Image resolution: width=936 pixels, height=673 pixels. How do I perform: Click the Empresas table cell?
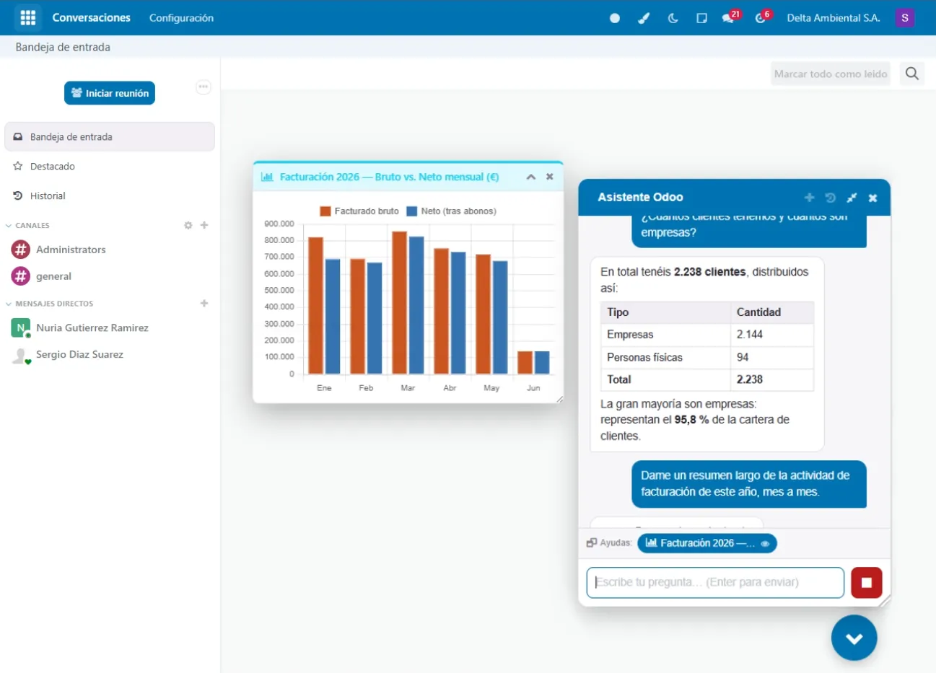(x=665, y=335)
